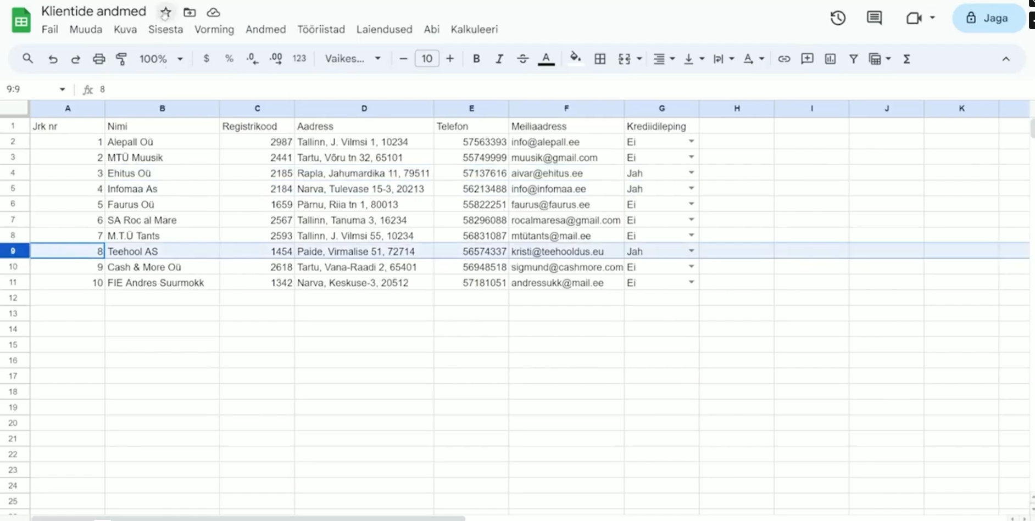The width and height of the screenshot is (1035, 521).
Task: Click cell with info@infomaa.ee
Action: pos(566,188)
